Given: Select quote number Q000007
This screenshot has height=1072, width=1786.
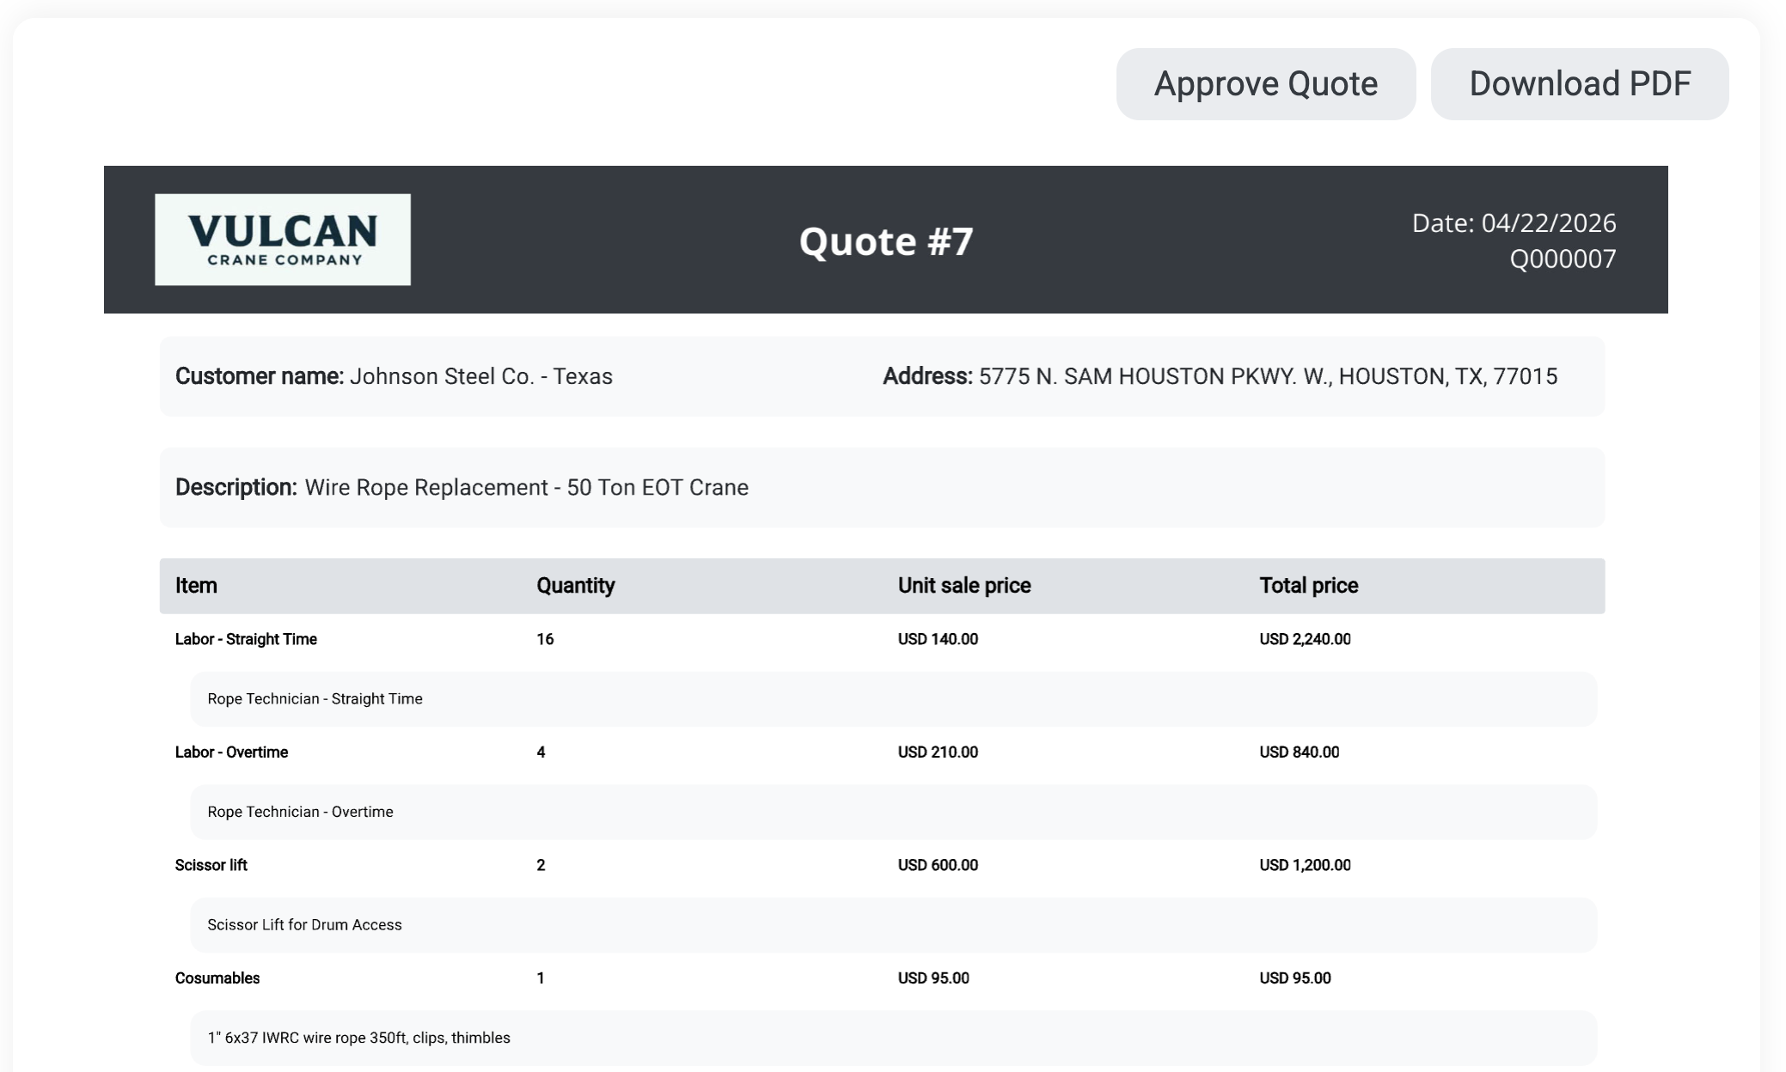Looking at the screenshot, I should click(1563, 259).
